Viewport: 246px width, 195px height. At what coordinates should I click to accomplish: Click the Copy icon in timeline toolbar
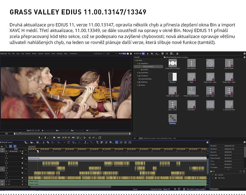coord(48,142)
